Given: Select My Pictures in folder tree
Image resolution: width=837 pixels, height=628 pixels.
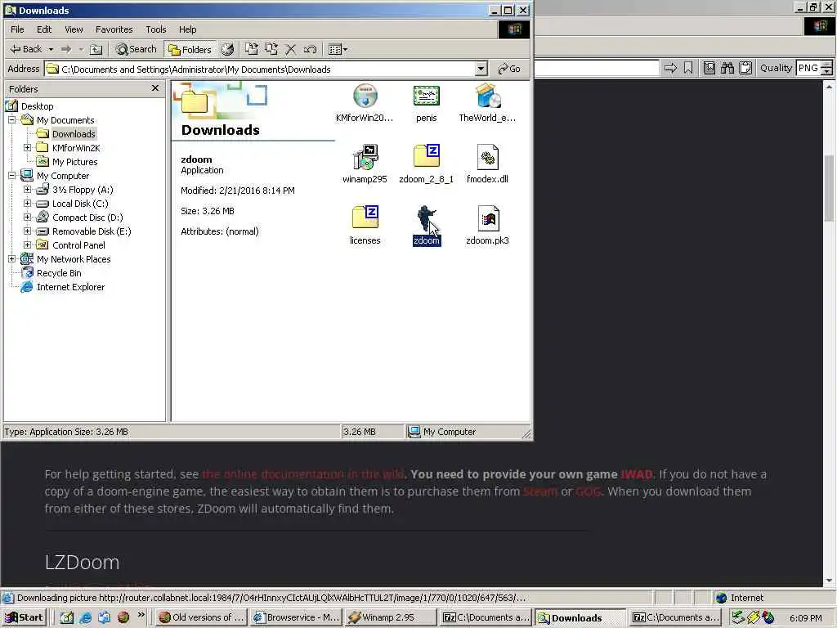Looking at the screenshot, I should [74, 162].
